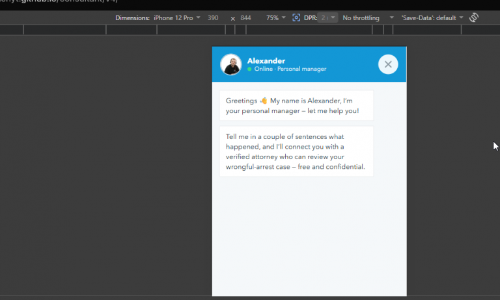The width and height of the screenshot is (500, 300).
Task: Open the 75% zoom dropdown
Action: coord(275,18)
